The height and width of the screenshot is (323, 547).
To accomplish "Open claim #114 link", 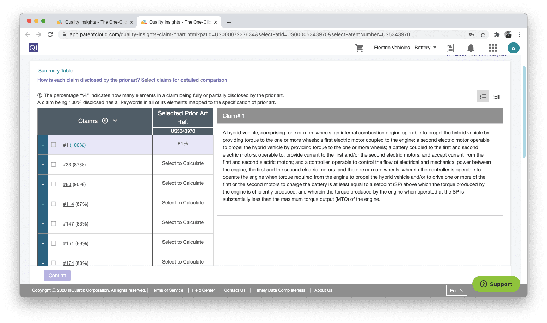I will [x=68, y=204].
